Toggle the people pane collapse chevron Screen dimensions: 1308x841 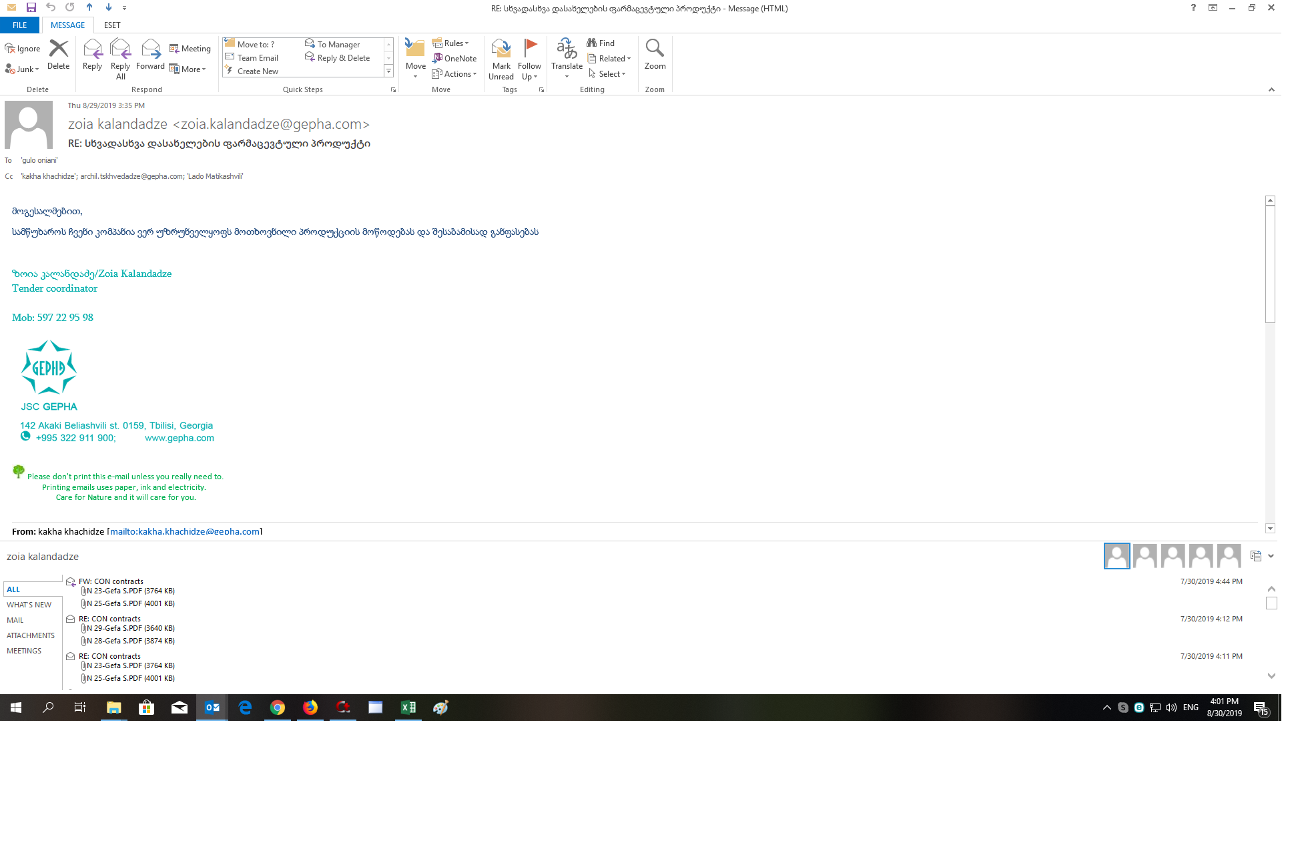pyautogui.click(x=1271, y=556)
